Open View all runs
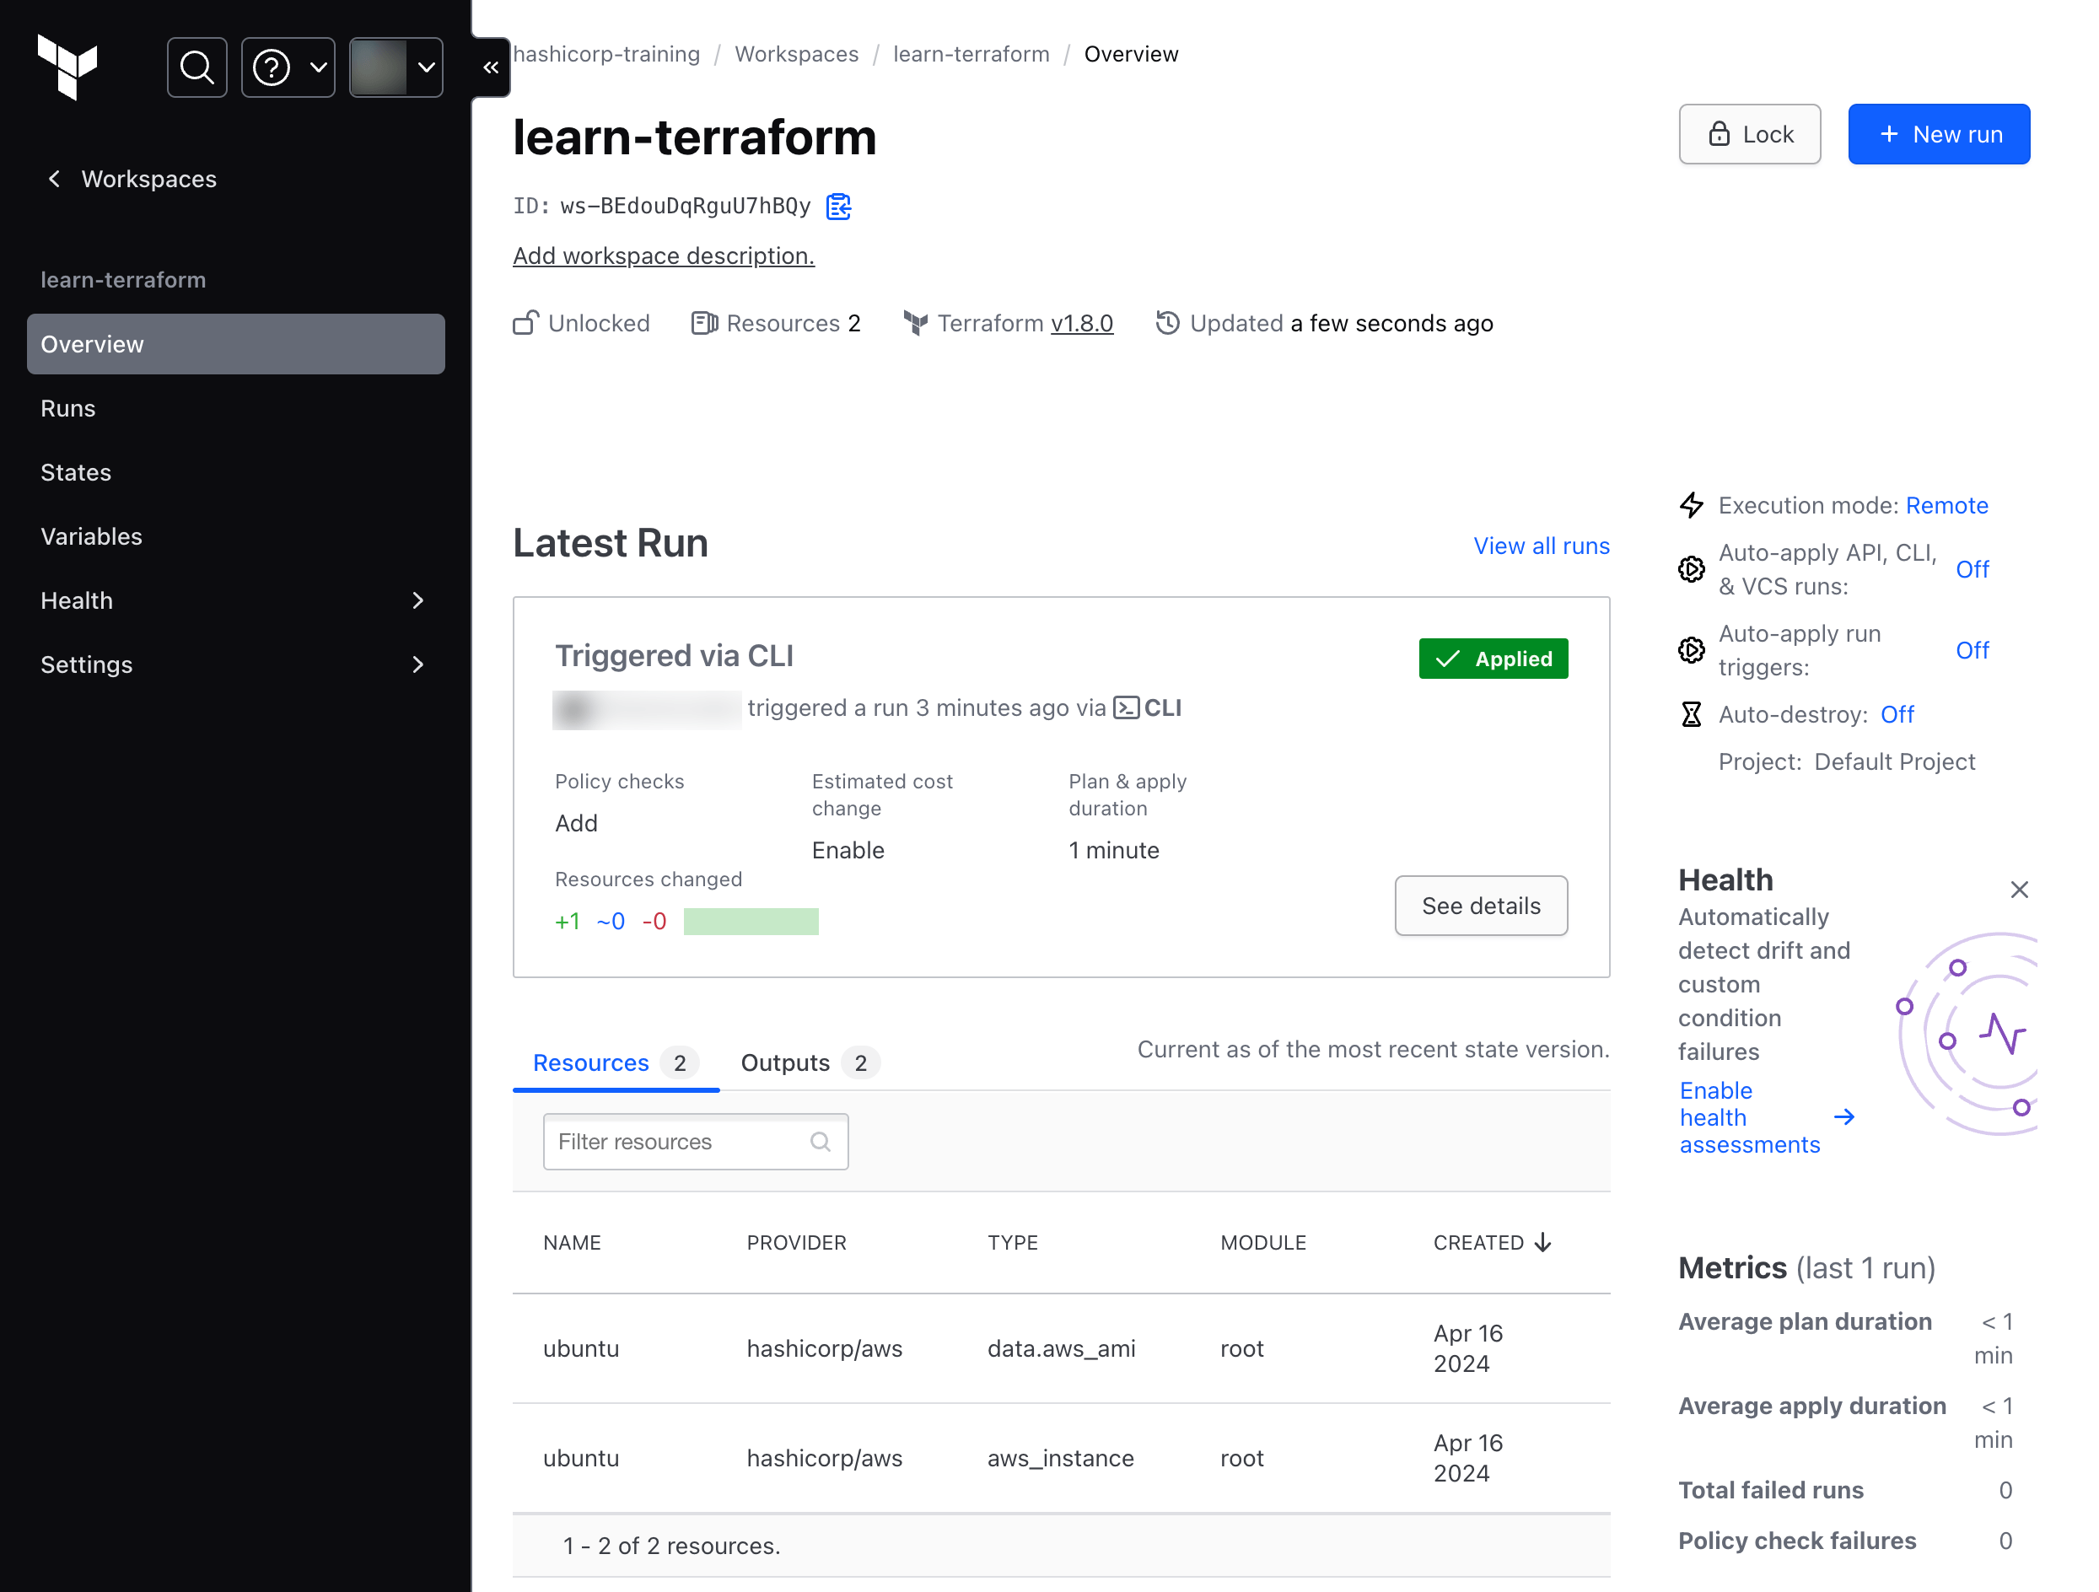Image resolution: width=2099 pixels, height=1592 pixels. [x=1540, y=546]
